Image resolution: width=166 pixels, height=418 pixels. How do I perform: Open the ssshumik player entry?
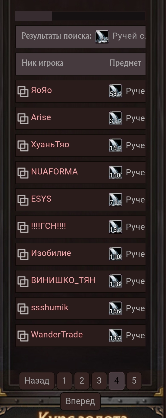[x=49, y=308]
